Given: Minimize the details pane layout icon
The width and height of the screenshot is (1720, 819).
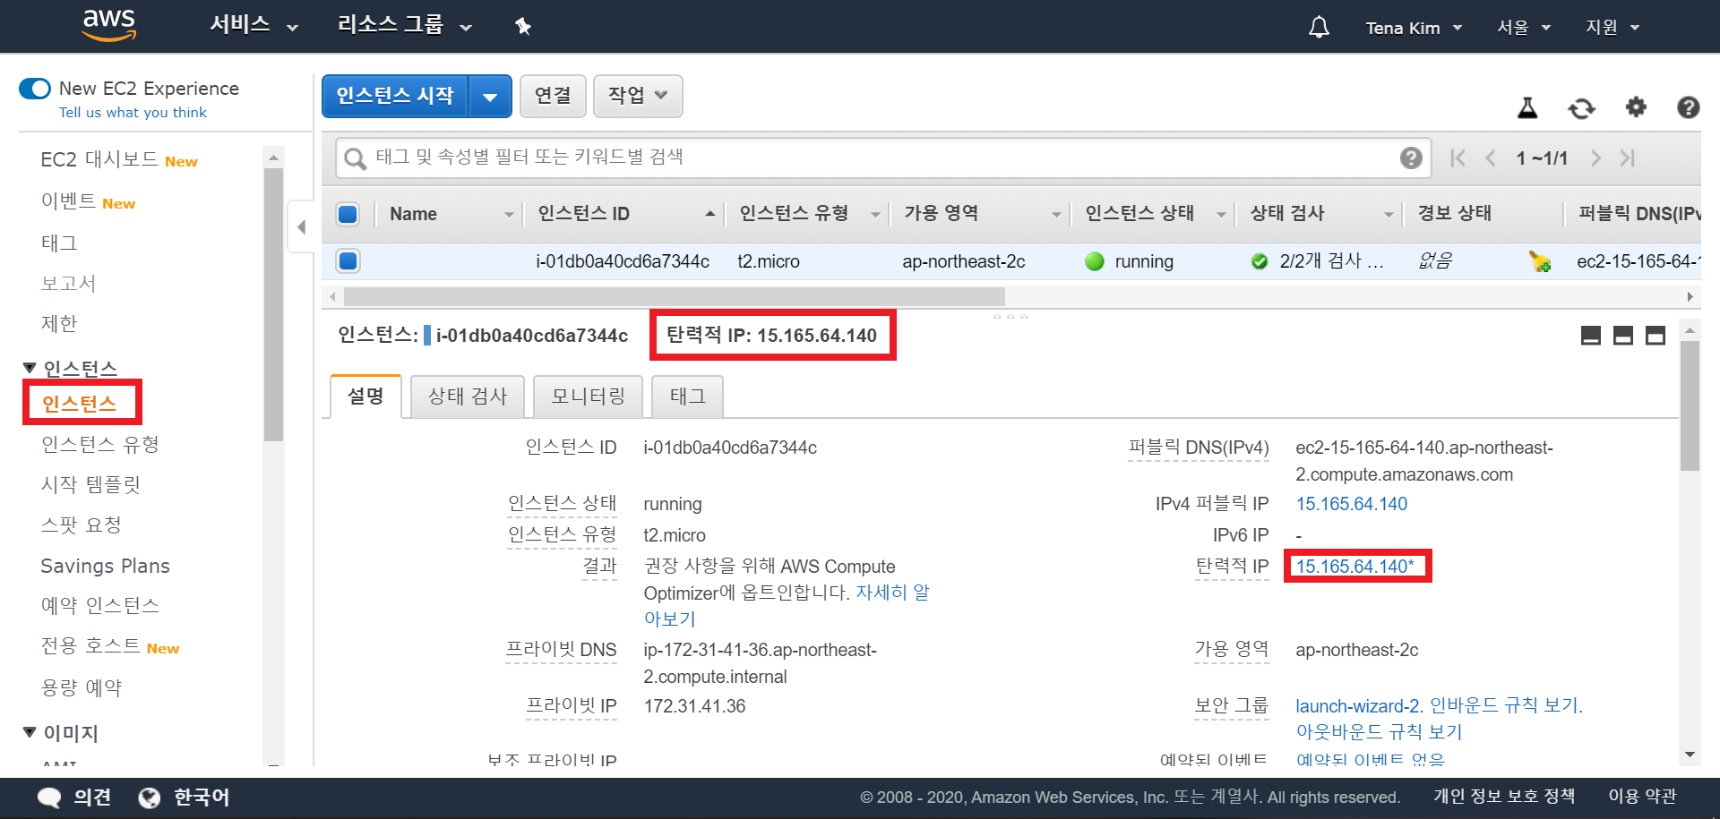Looking at the screenshot, I should tap(1591, 336).
